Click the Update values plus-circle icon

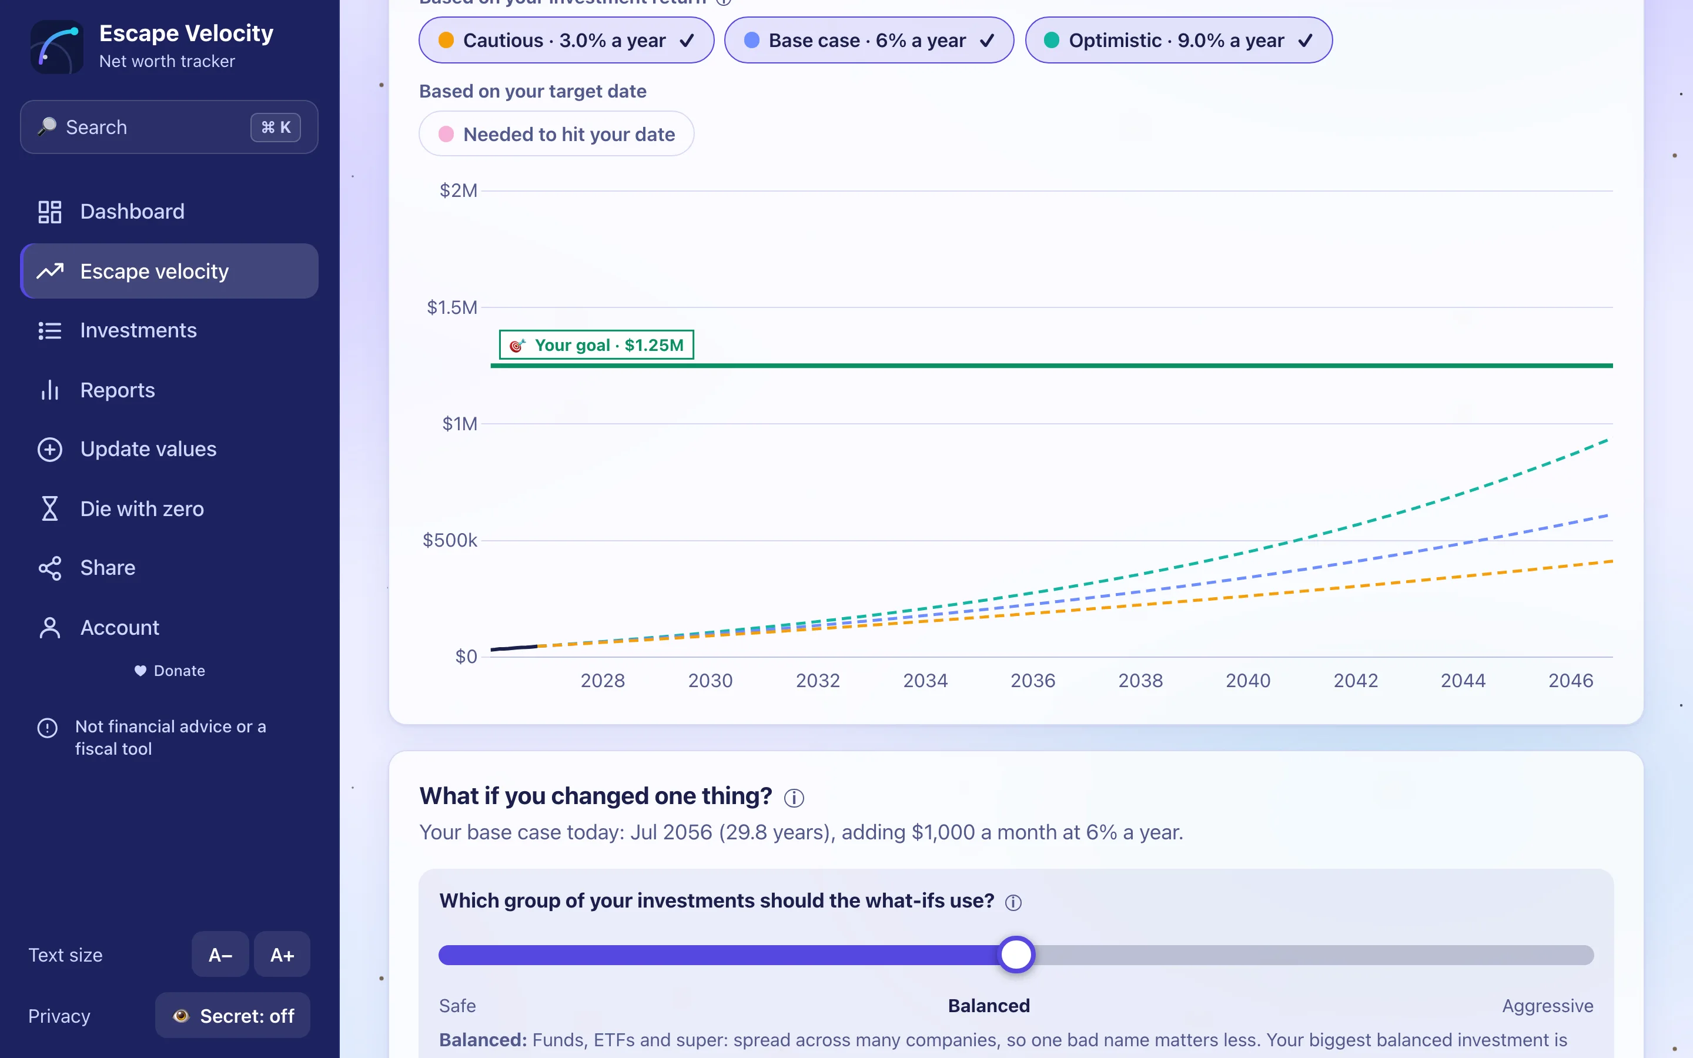(49, 449)
